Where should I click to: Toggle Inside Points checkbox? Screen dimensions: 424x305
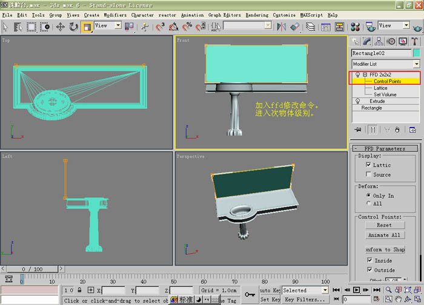pyautogui.click(x=369, y=260)
